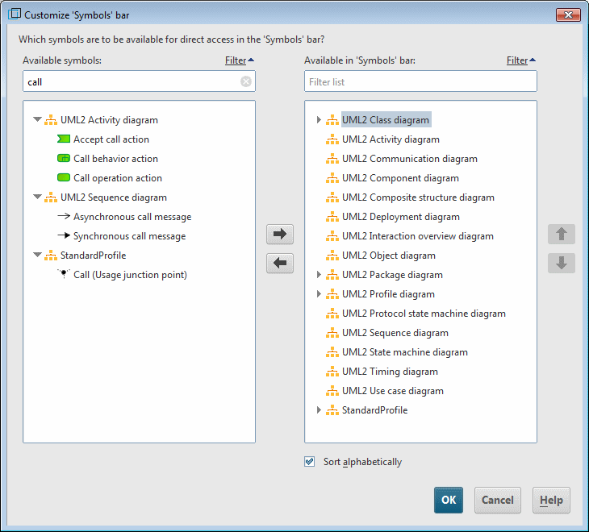Click the left arrow to remove the symbol
Image resolution: width=589 pixels, height=532 pixels.
280,263
